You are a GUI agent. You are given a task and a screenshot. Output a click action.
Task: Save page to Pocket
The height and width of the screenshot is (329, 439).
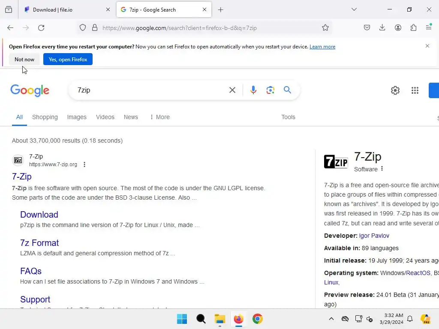coord(367,27)
